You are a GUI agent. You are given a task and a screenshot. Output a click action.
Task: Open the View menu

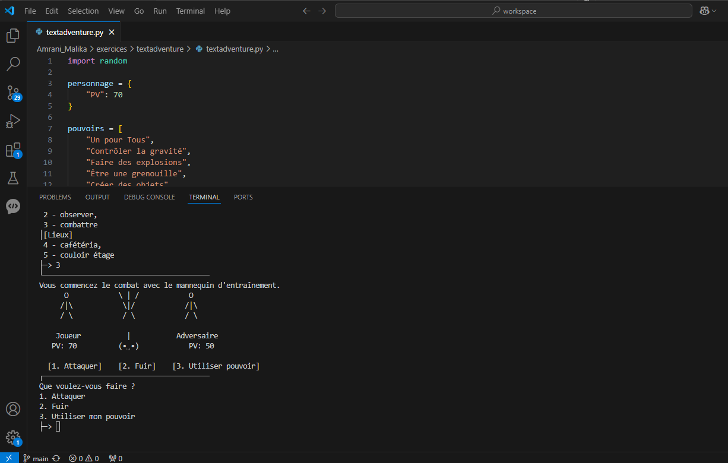pyautogui.click(x=116, y=11)
